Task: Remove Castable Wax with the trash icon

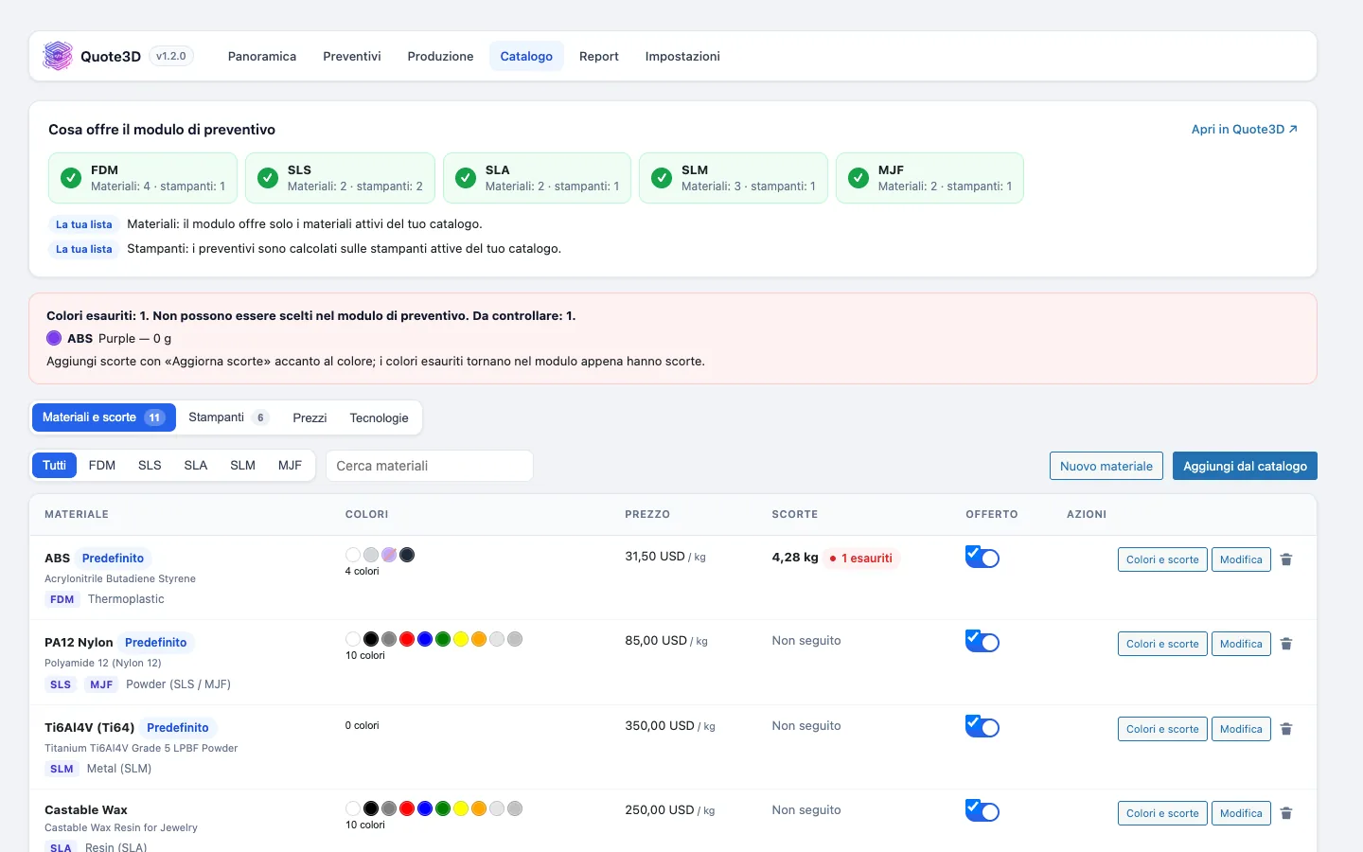Action: 1286,813
